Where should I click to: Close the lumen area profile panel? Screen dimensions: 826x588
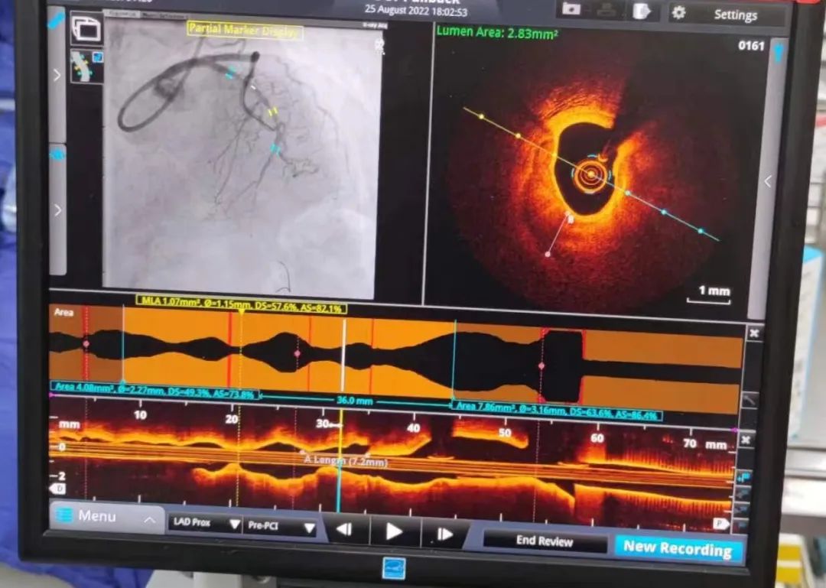(753, 333)
